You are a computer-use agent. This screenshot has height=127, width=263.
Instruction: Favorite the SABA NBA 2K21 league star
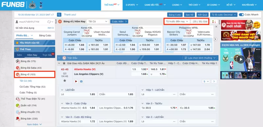pyautogui.click(x=64, y=63)
